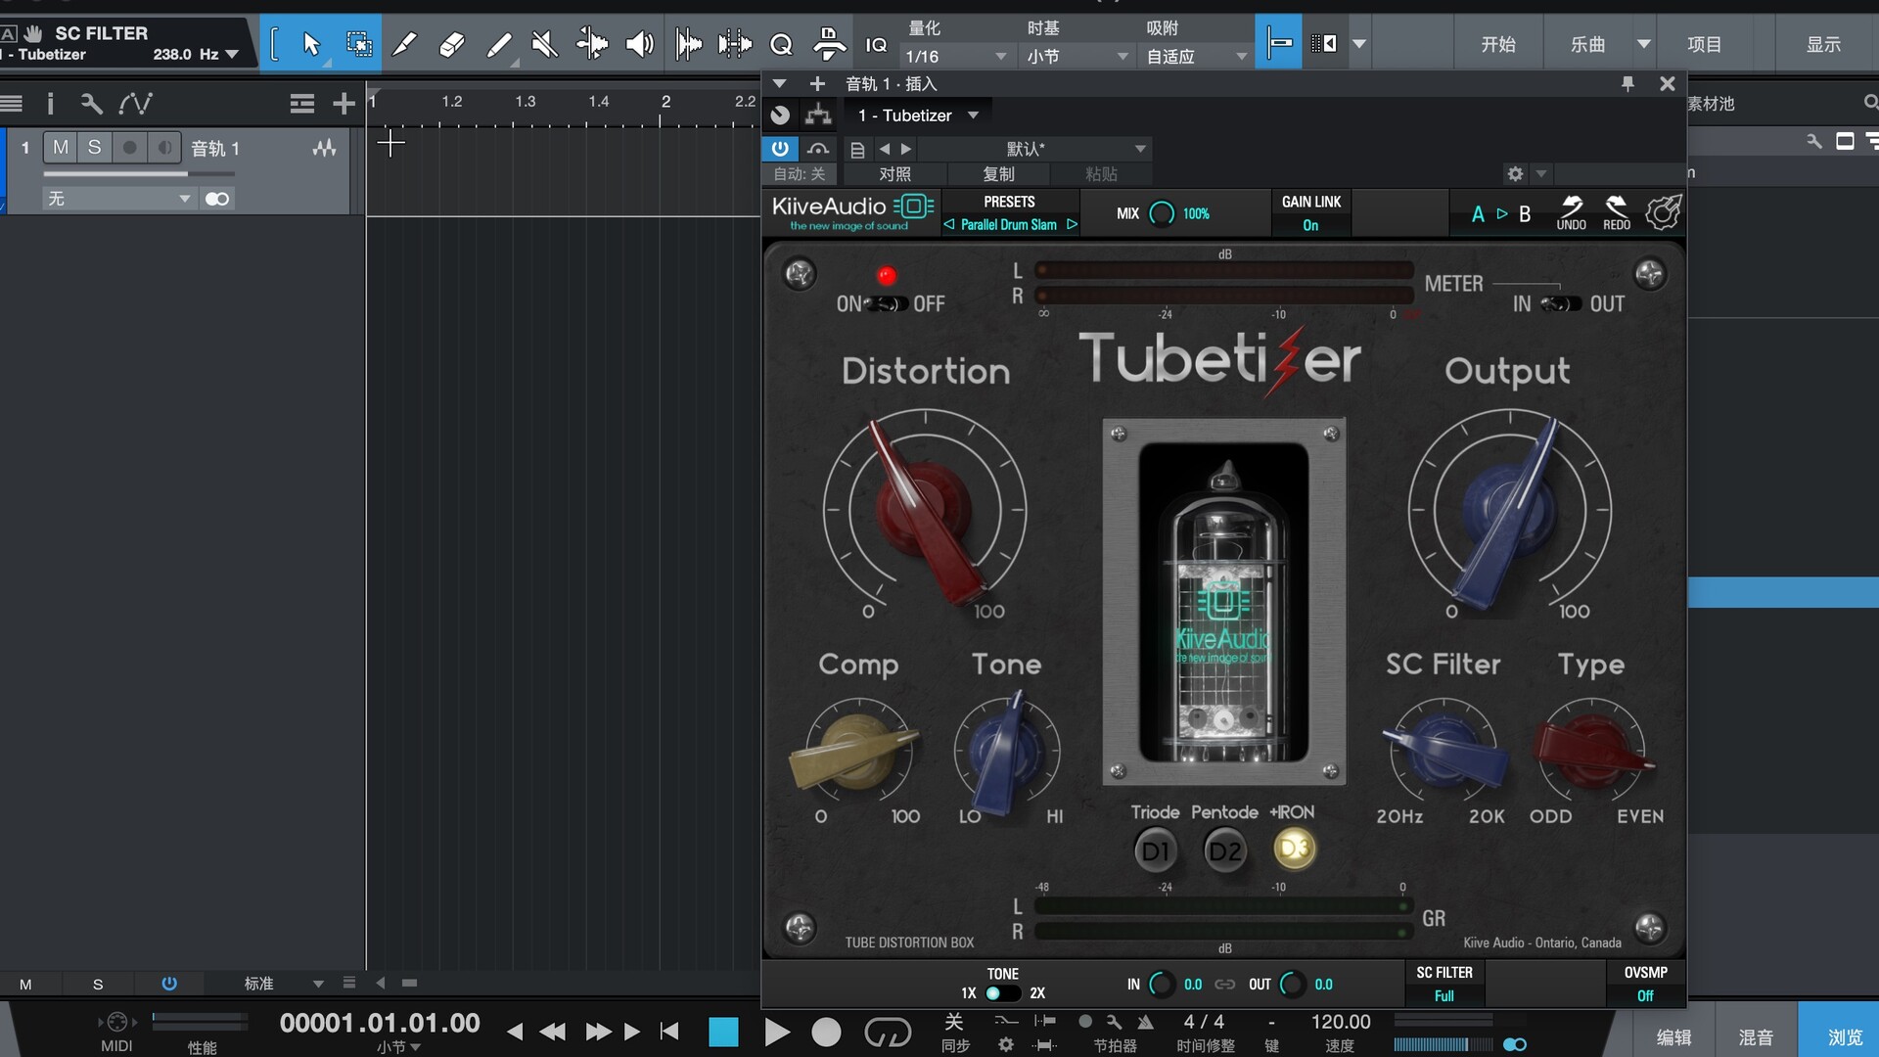Image resolution: width=1879 pixels, height=1057 pixels.
Task: Select the Mute tool in toolbar
Action: (544, 44)
